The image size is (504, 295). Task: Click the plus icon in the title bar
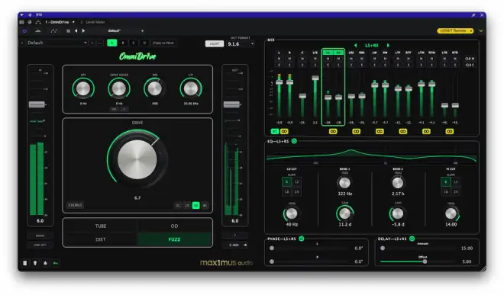pos(30,14)
